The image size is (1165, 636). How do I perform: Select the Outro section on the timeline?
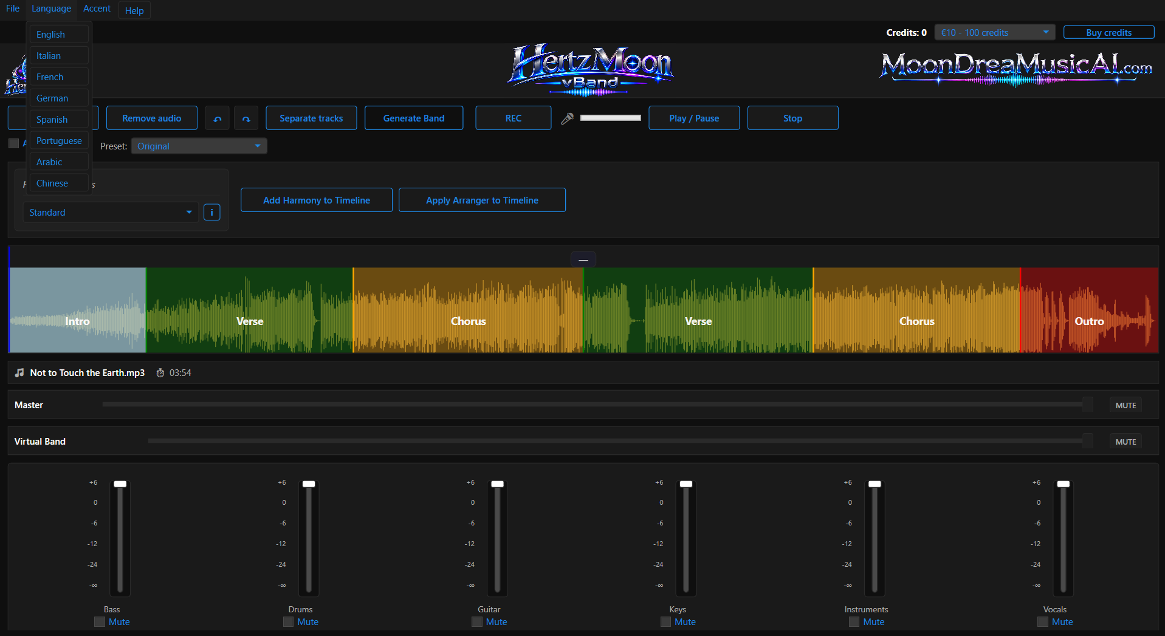click(x=1089, y=310)
